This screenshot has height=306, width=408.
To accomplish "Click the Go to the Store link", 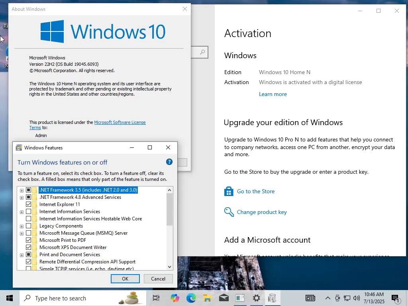I will click(x=255, y=191).
